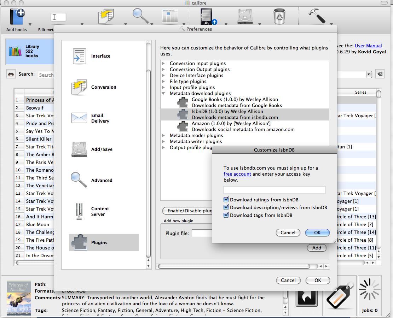Screen dimensions: 393x318
Task: Click Cancel in Customize IsbnDB dialog
Action: pos(288,232)
